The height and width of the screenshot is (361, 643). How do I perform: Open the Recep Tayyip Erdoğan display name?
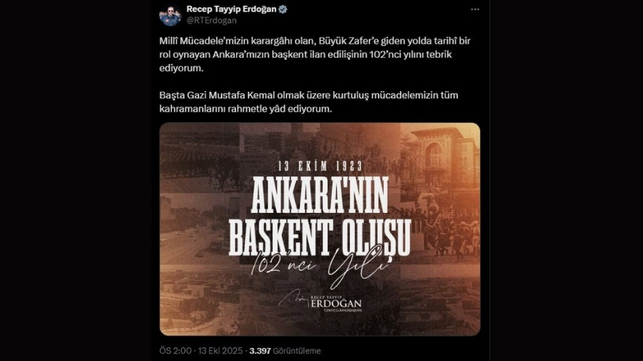coord(232,9)
